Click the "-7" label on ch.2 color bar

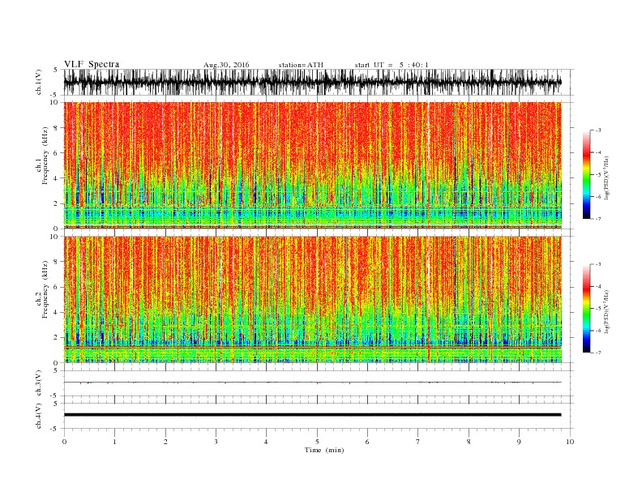pos(598,353)
